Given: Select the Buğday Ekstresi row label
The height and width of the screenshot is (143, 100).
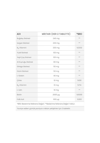Looking at the screenshot, I should [x=23, y=38].
